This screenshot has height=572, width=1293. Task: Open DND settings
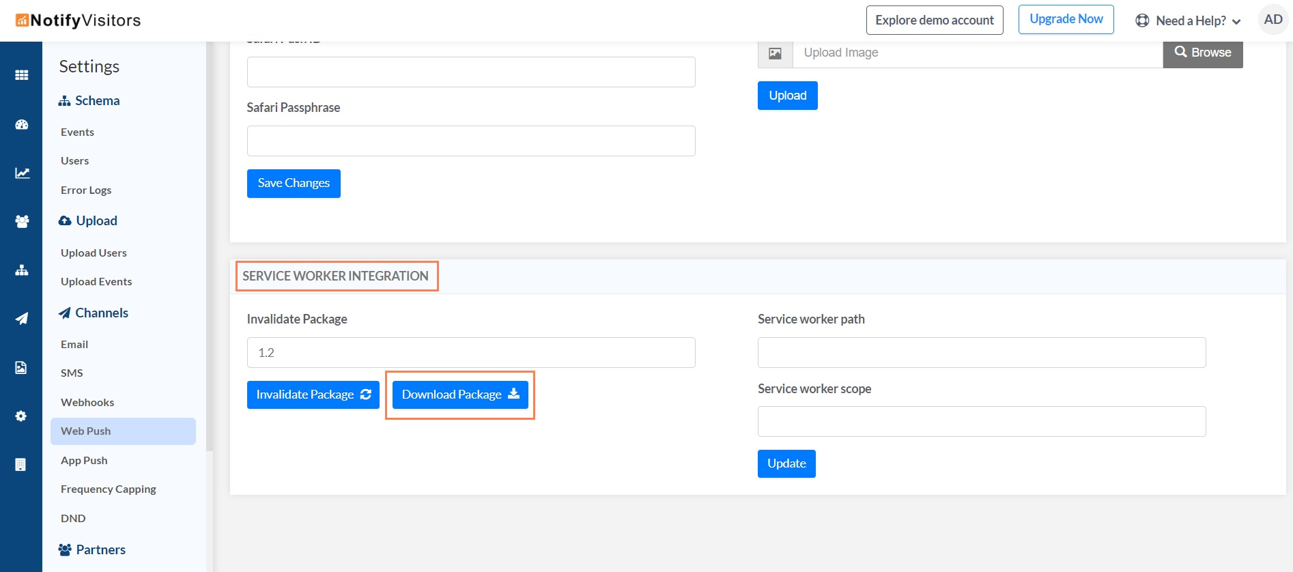coord(73,519)
